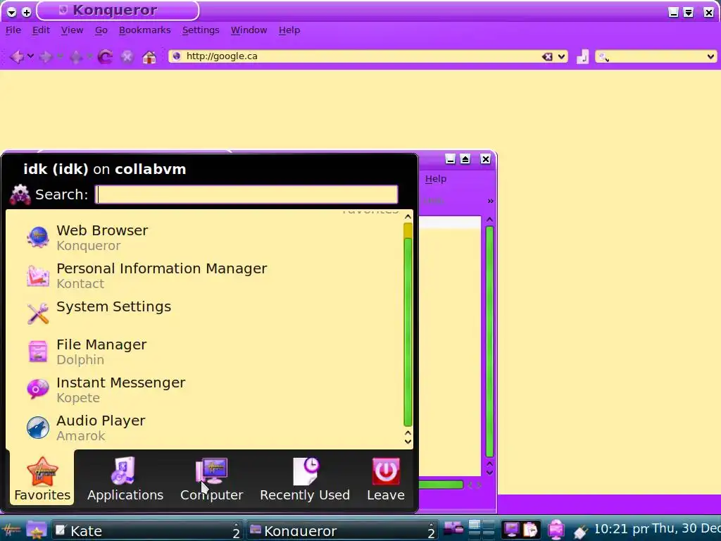Click the virtual desktop pager
This screenshot has width=721, height=541.
point(481,530)
